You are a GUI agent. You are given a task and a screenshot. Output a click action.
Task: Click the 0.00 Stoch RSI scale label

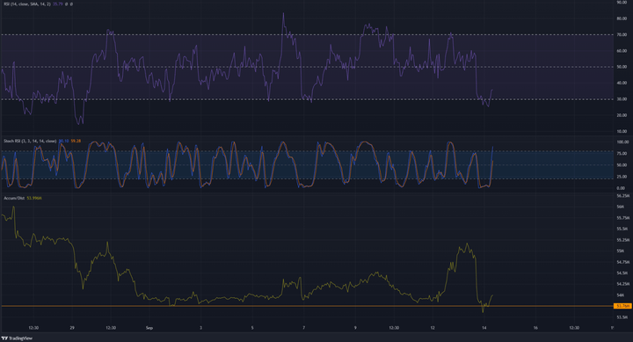pyautogui.click(x=621, y=188)
